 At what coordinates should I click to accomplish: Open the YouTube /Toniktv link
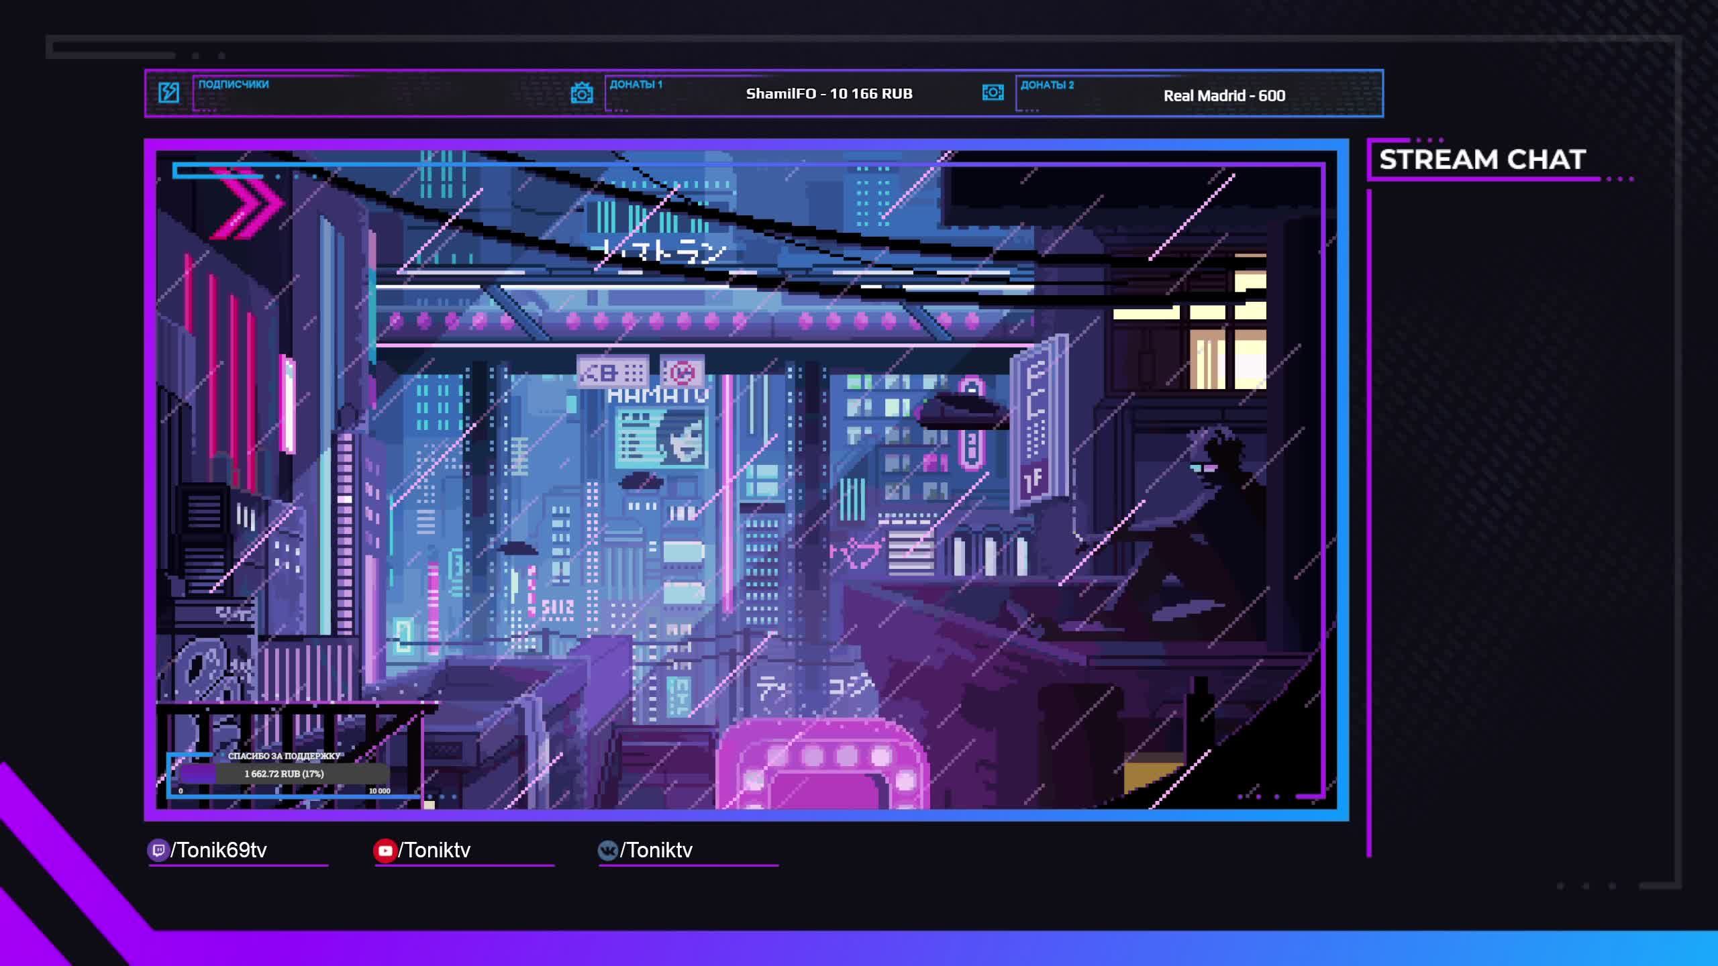point(434,851)
